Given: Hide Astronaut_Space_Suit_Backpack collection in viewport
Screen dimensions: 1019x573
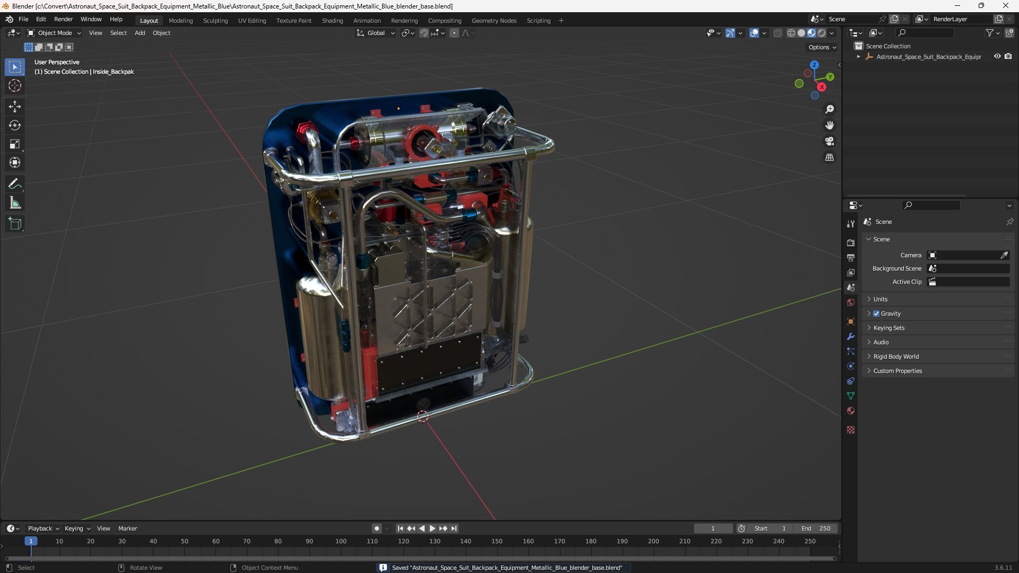Looking at the screenshot, I should coord(997,56).
